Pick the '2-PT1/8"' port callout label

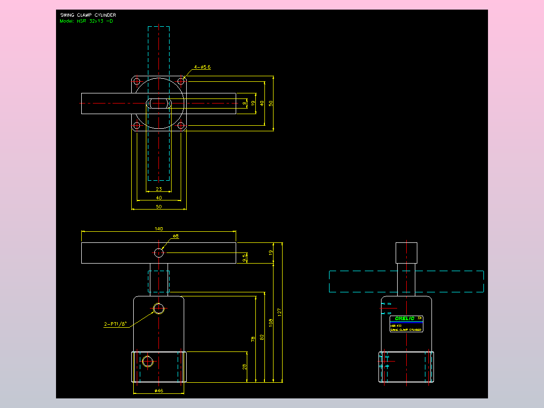coord(116,324)
